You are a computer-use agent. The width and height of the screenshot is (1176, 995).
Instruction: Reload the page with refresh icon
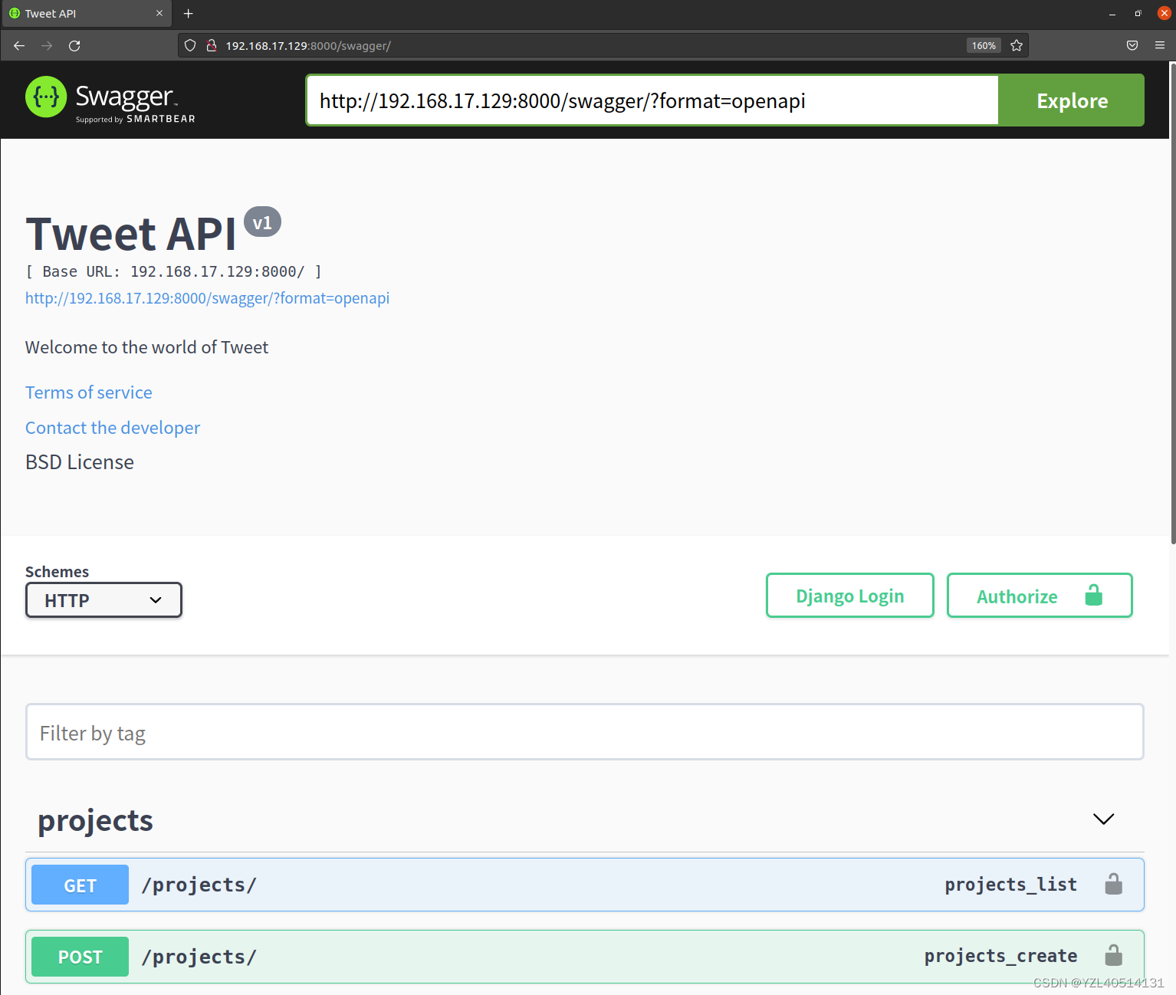[x=74, y=46]
